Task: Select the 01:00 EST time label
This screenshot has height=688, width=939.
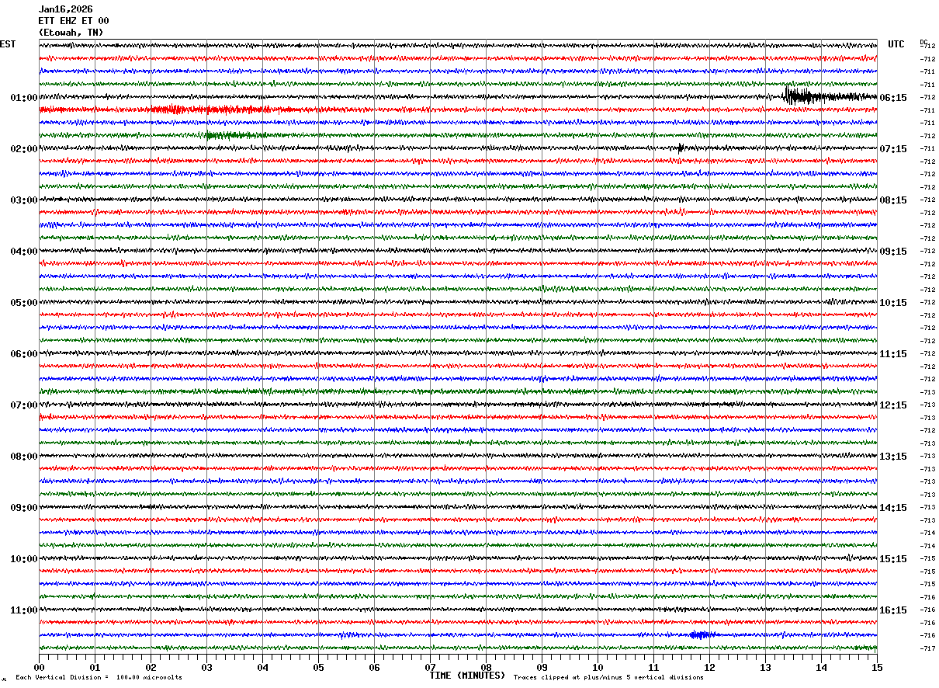Action: tap(24, 98)
